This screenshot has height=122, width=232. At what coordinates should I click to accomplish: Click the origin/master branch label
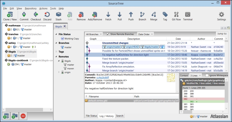point(112,47)
